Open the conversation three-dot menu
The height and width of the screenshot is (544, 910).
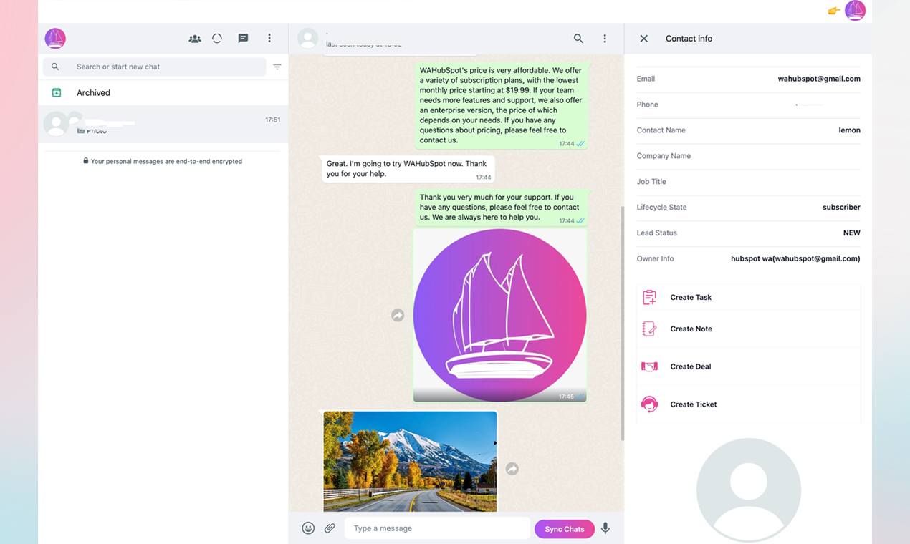pos(605,39)
